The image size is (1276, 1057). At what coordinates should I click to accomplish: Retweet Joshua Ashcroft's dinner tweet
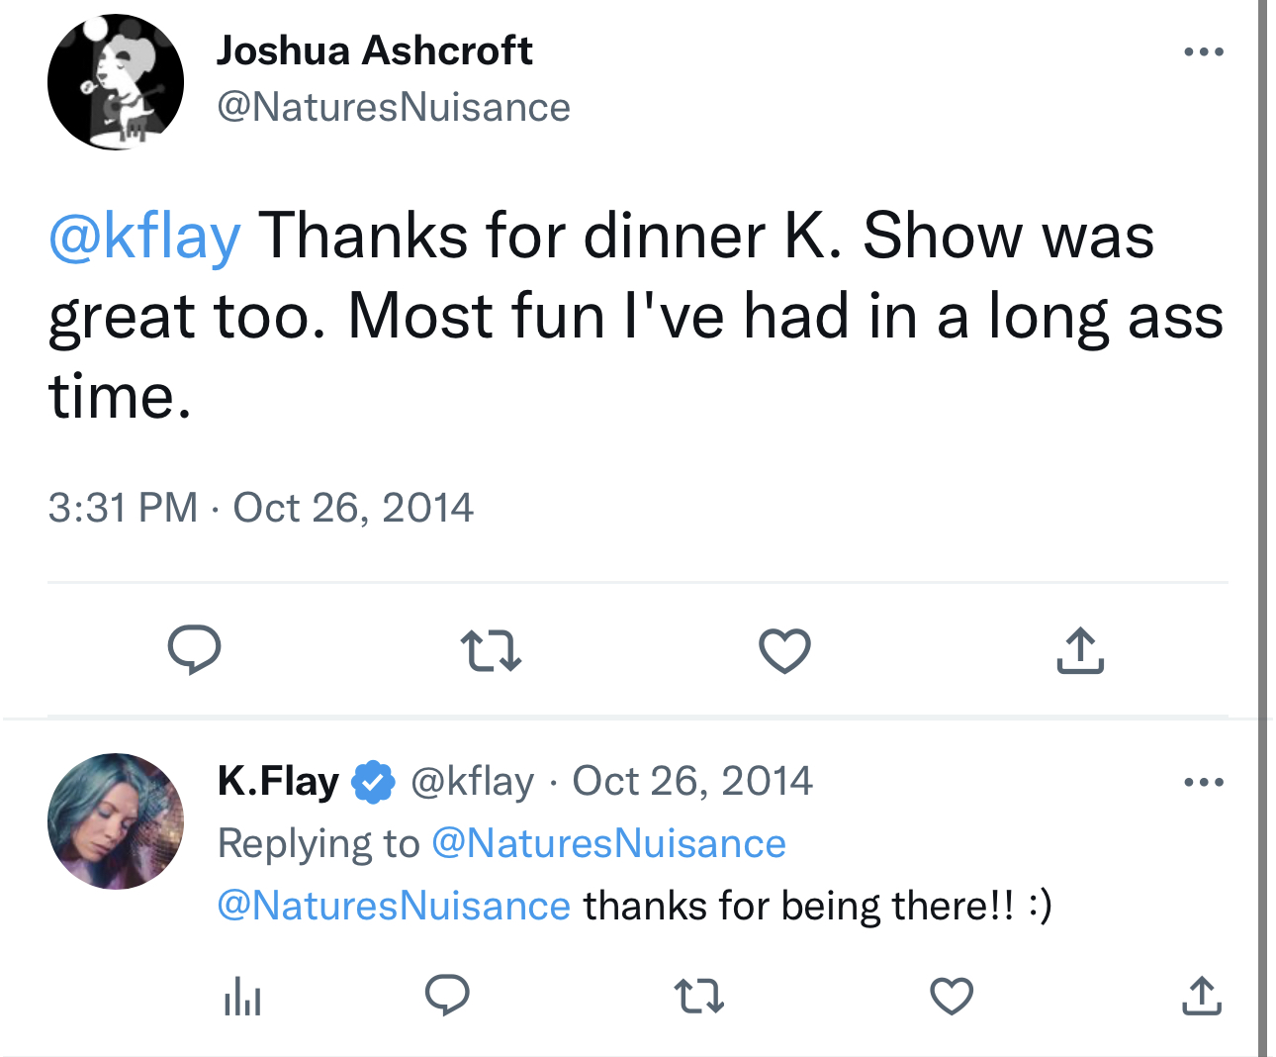coord(491,651)
